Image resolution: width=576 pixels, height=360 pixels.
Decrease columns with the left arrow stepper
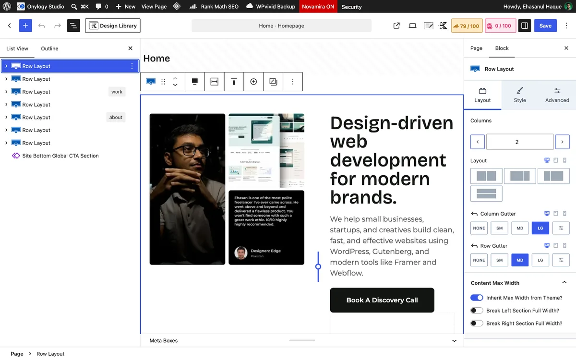point(478,142)
